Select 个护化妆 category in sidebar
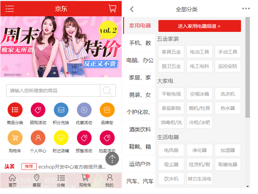 139,112
